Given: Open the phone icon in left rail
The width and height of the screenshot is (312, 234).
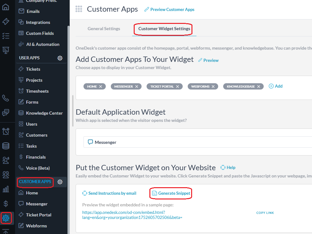Looking at the screenshot, I should coord(6,98).
